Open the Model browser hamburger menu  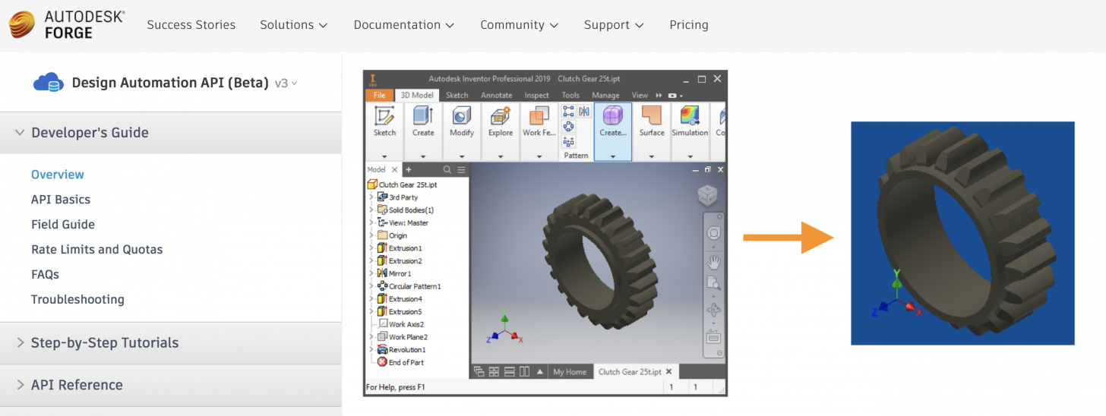click(461, 170)
